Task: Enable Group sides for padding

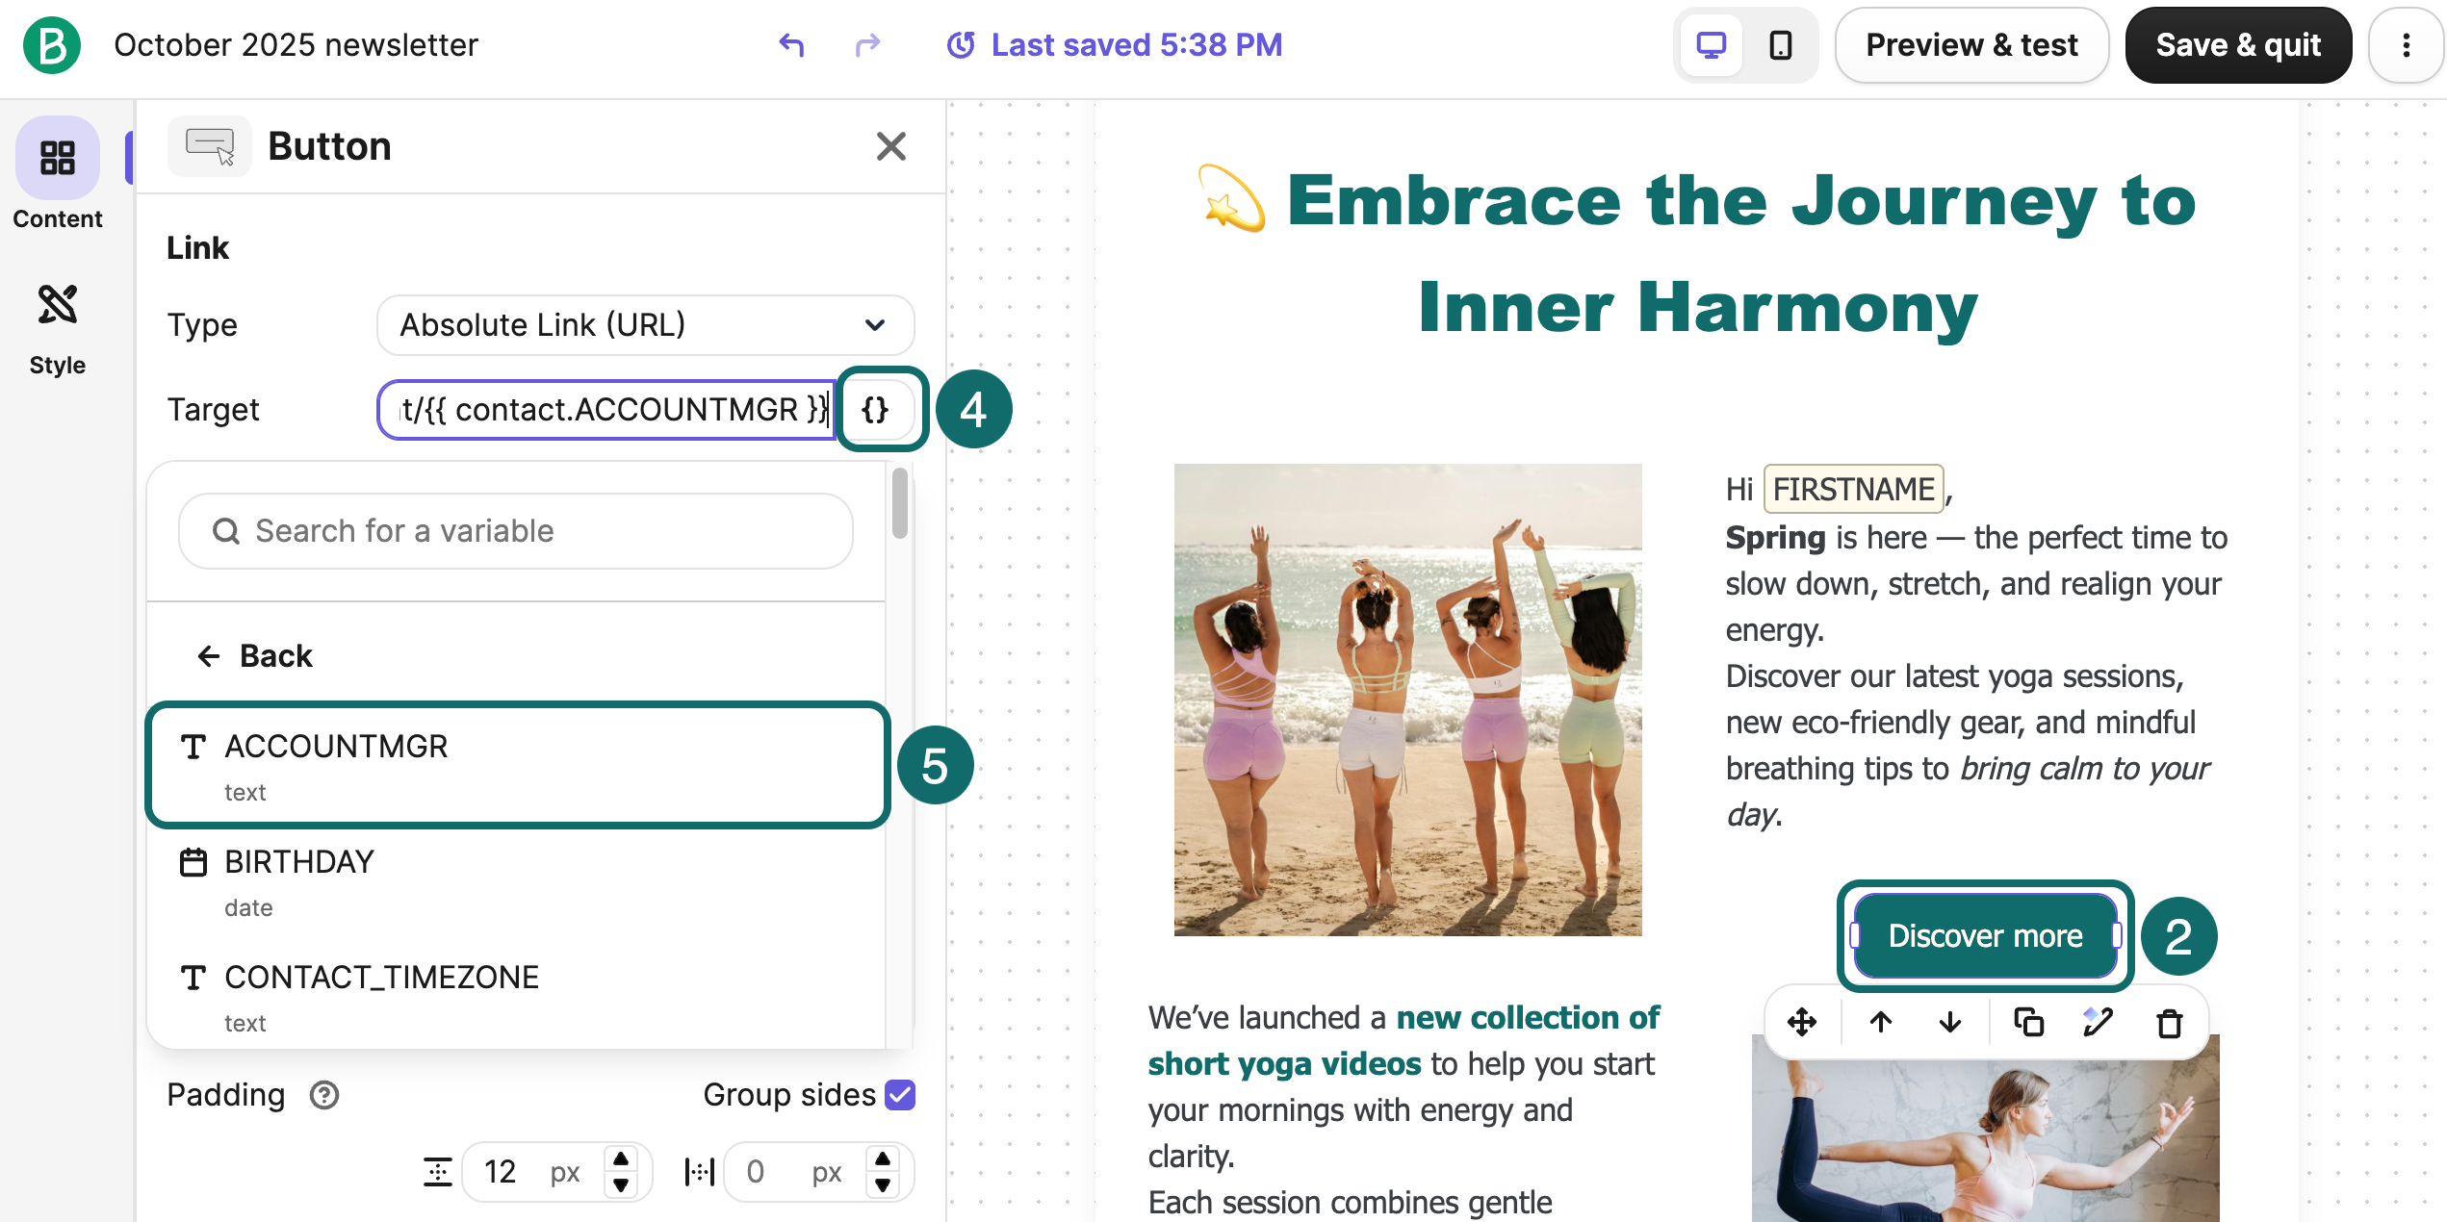Action: (899, 1094)
